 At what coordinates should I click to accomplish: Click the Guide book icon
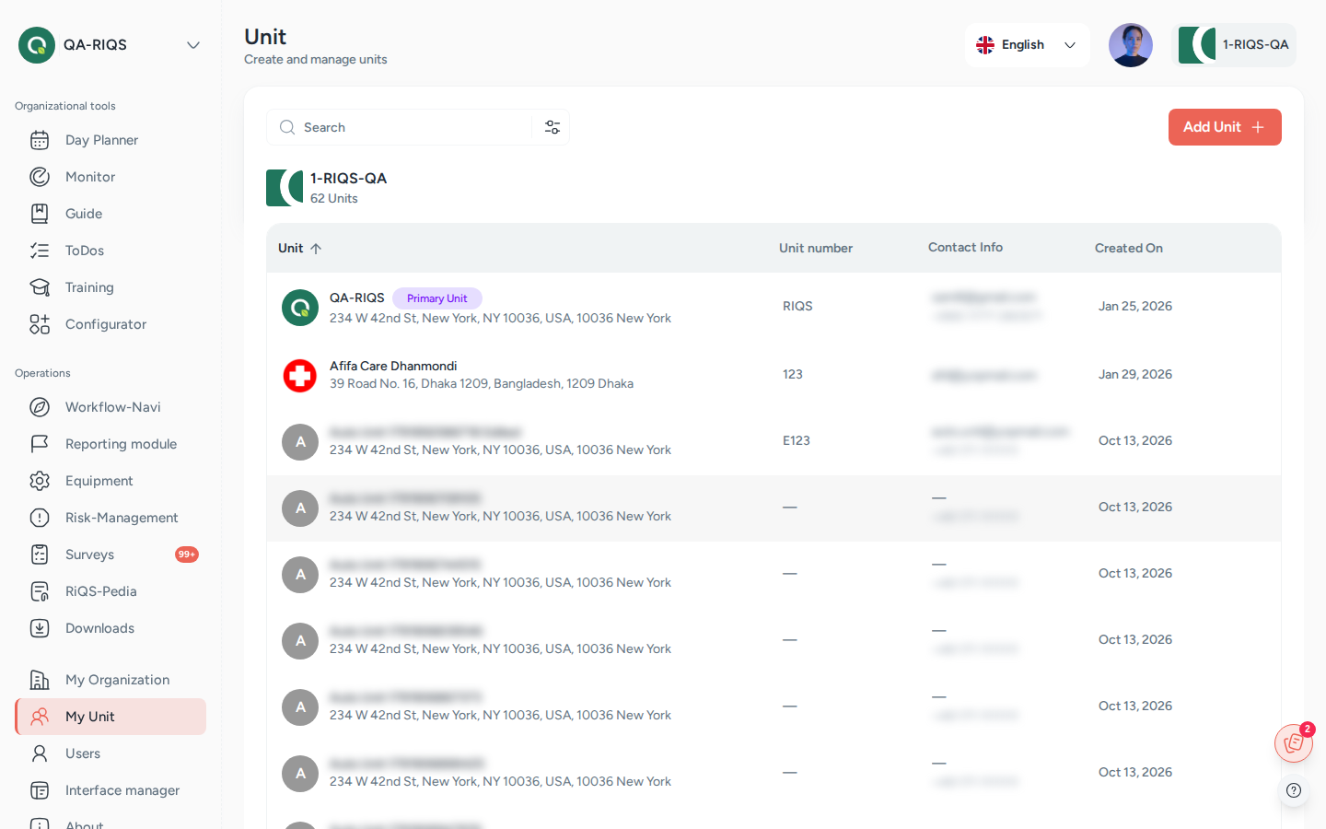click(x=40, y=214)
